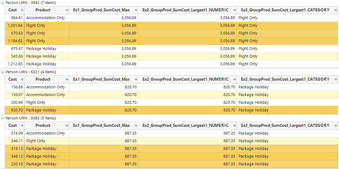The width and height of the screenshot is (339, 169).
Task: Select the 675.67 cost cell
Action: (x=14, y=49)
